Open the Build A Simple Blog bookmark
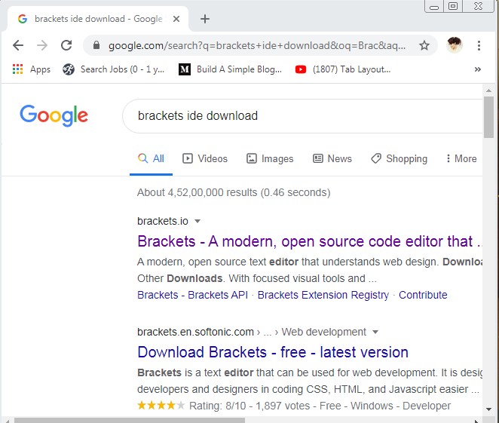This screenshot has width=499, height=423. (230, 69)
